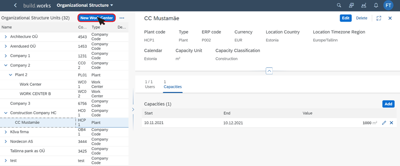Open the people icon next to the bell
This screenshot has width=400, height=166.
tap(364, 5)
